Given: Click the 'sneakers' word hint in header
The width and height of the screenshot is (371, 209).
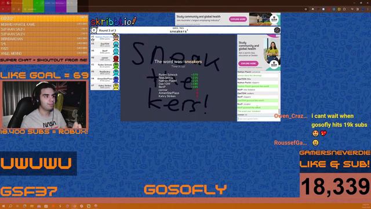Looking at the screenshot, I should pyautogui.click(x=179, y=31).
